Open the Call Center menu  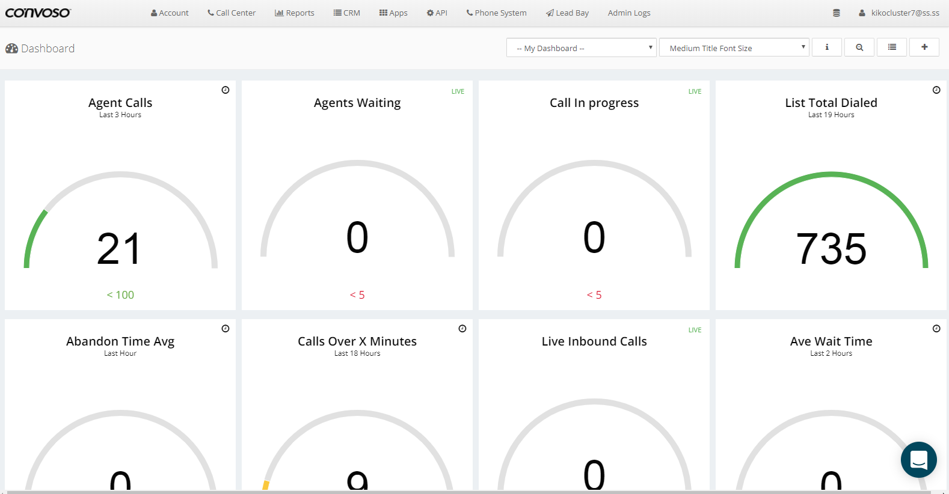pos(232,13)
